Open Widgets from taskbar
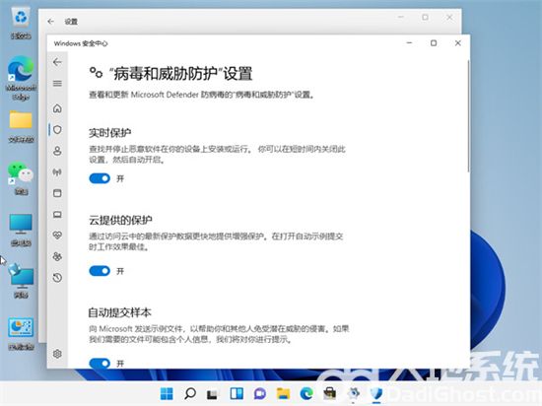The height and width of the screenshot is (406, 542). pyautogui.click(x=237, y=393)
